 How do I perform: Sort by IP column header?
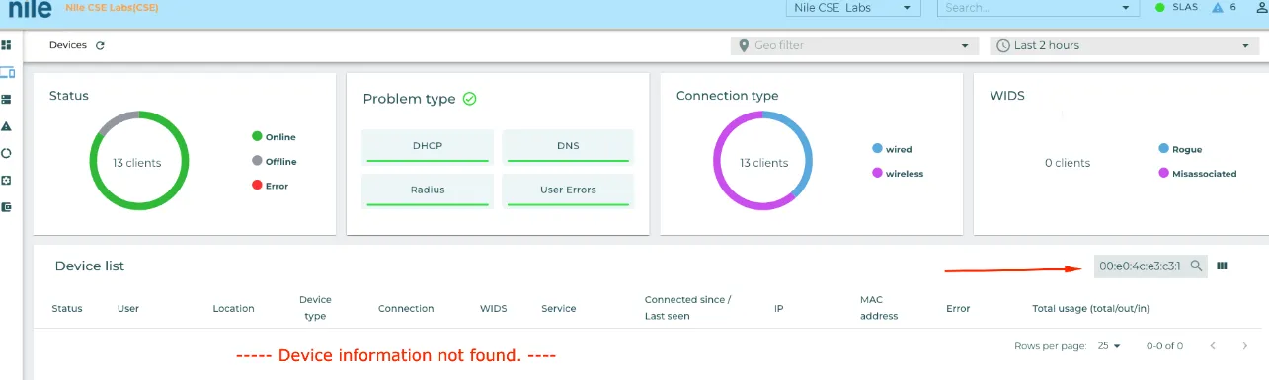click(778, 308)
